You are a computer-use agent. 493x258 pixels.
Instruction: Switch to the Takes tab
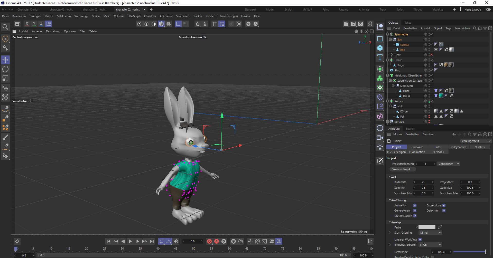(408, 23)
